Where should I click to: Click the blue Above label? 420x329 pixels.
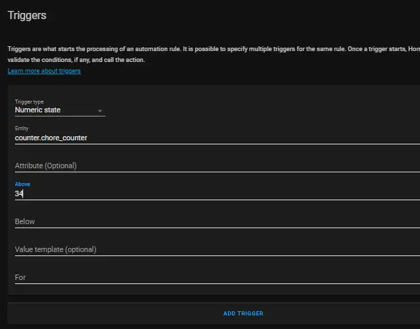22,184
